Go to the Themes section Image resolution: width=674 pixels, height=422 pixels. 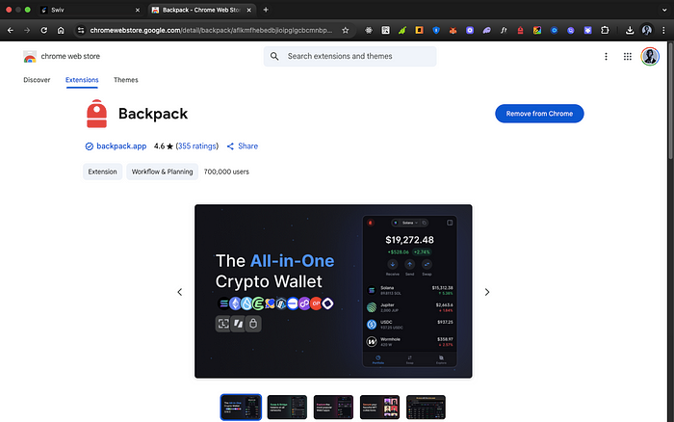pos(125,80)
